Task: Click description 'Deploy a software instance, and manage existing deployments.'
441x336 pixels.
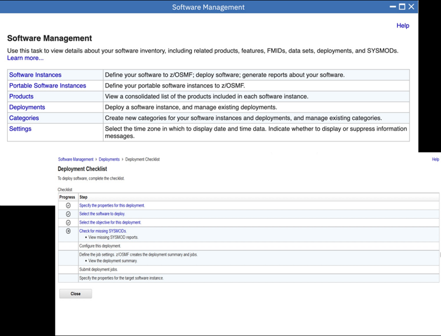Action: [191, 107]
